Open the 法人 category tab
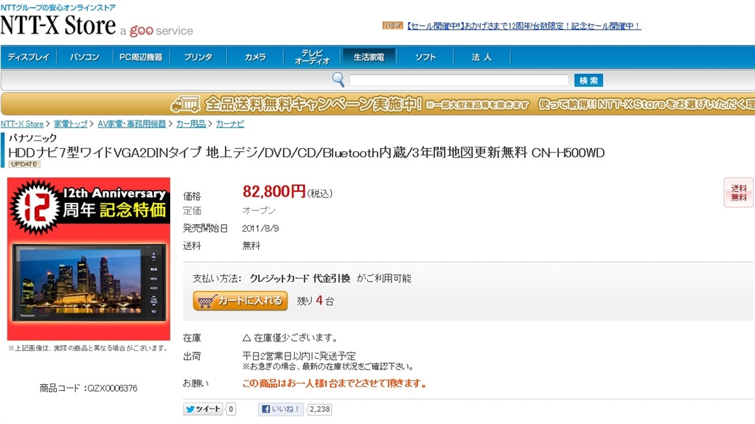 coord(481,57)
